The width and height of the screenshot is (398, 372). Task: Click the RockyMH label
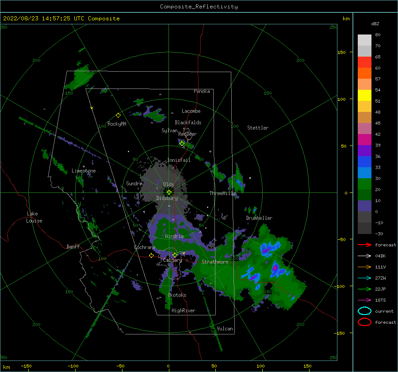click(x=117, y=124)
